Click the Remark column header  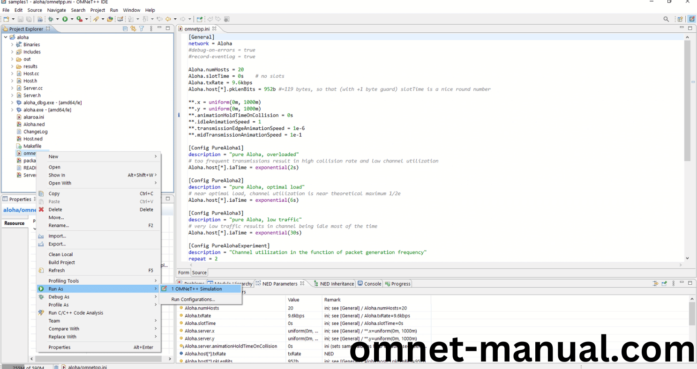pos(377,300)
